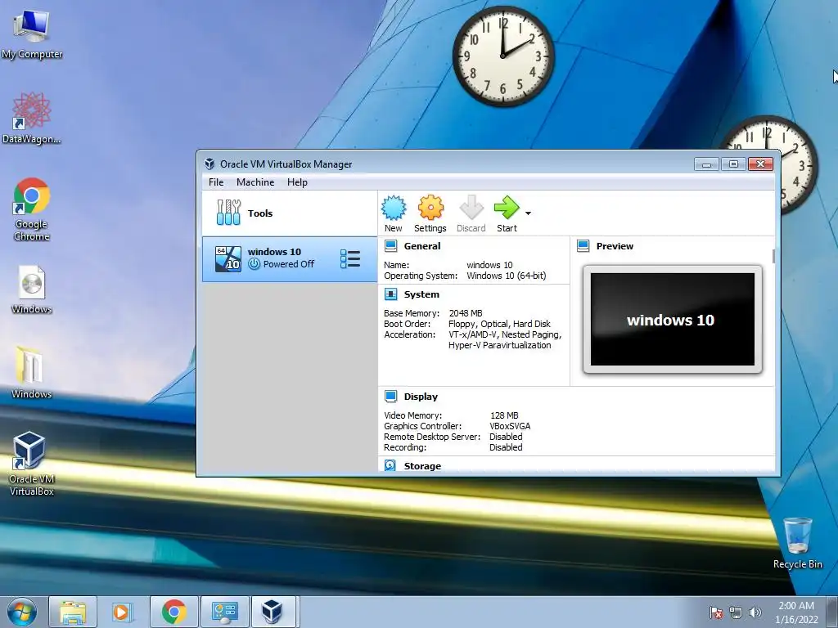838x628 pixels.
Task: Open the Machine menu
Action: point(255,182)
